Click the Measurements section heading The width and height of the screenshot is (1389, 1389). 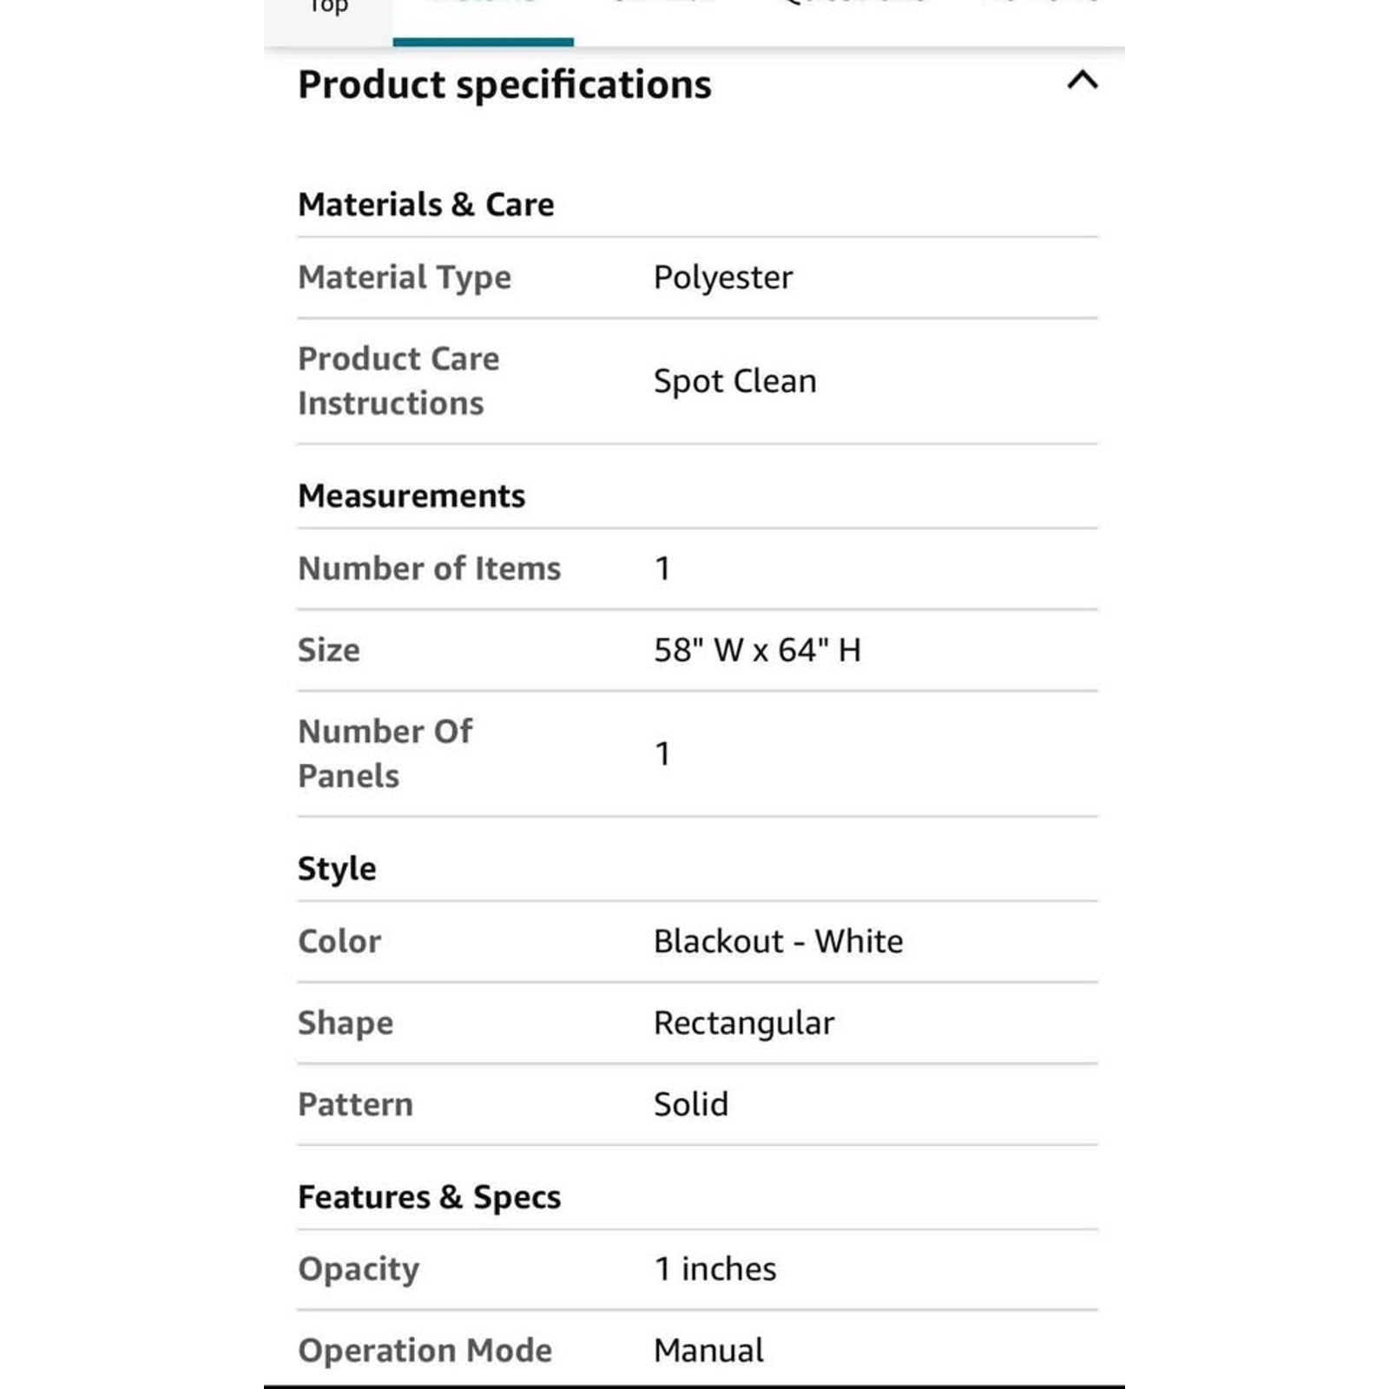[411, 496]
